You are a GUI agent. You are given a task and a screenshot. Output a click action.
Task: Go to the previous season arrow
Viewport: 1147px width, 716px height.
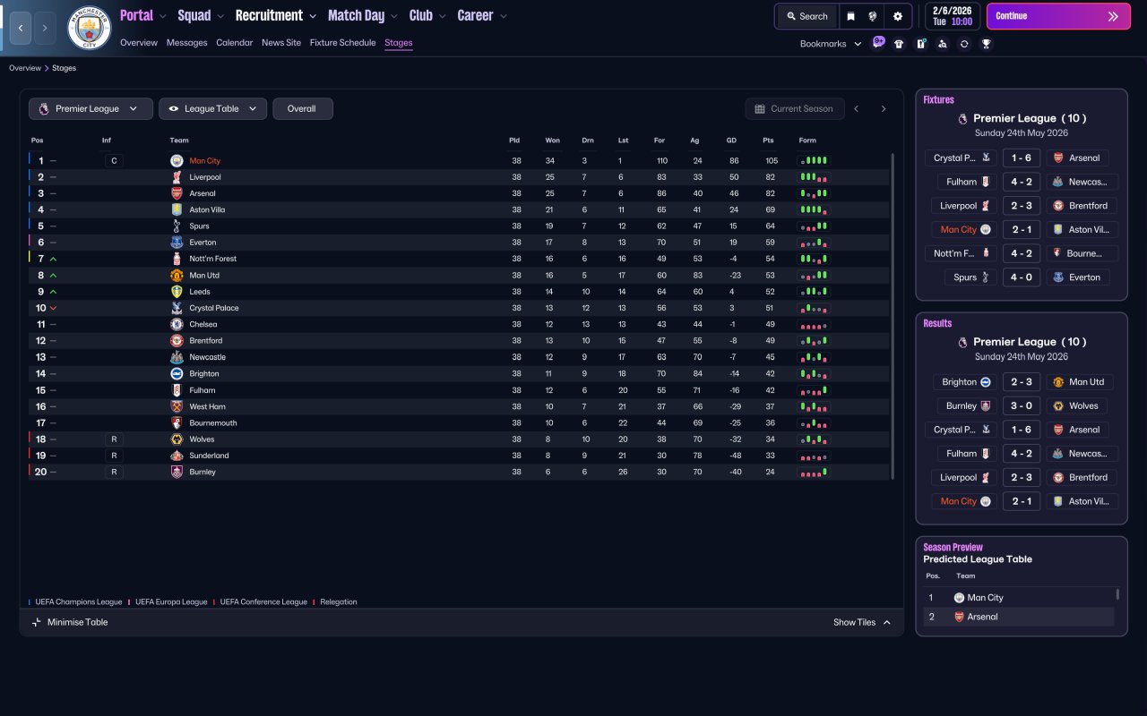(857, 109)
